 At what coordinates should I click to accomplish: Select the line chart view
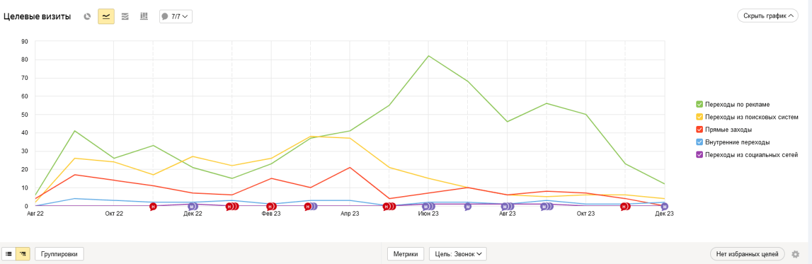point(106,16)
